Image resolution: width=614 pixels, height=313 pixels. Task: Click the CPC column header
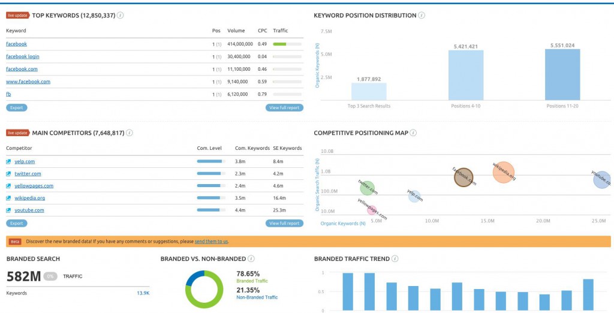click(263, 31)
